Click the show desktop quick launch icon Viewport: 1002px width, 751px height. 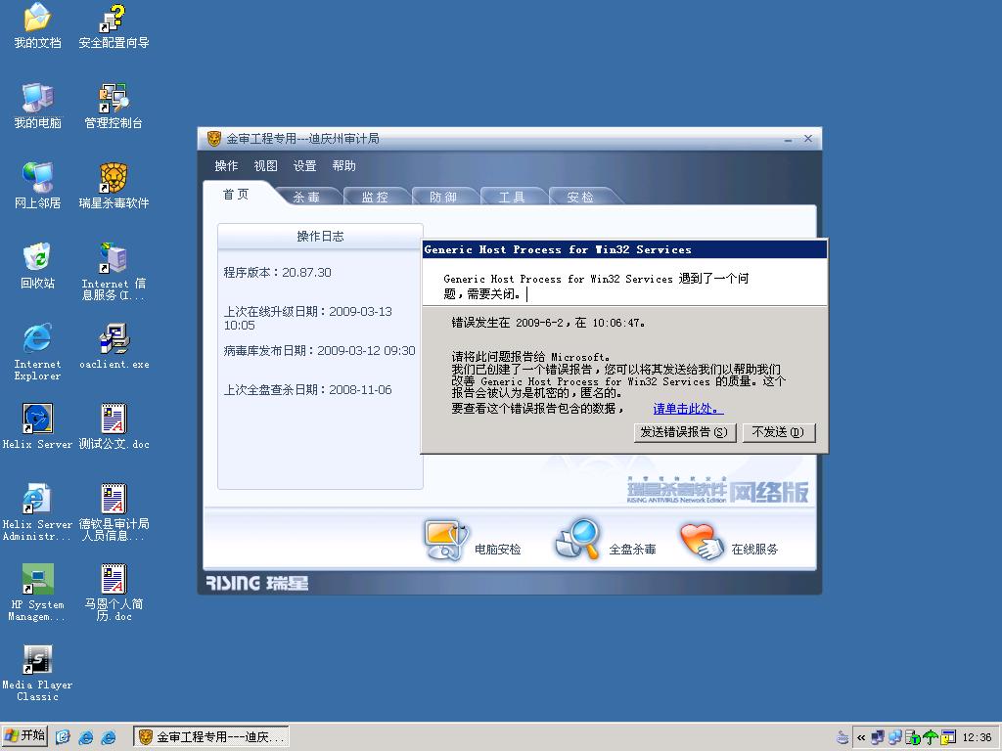click(x=63, y=737)
